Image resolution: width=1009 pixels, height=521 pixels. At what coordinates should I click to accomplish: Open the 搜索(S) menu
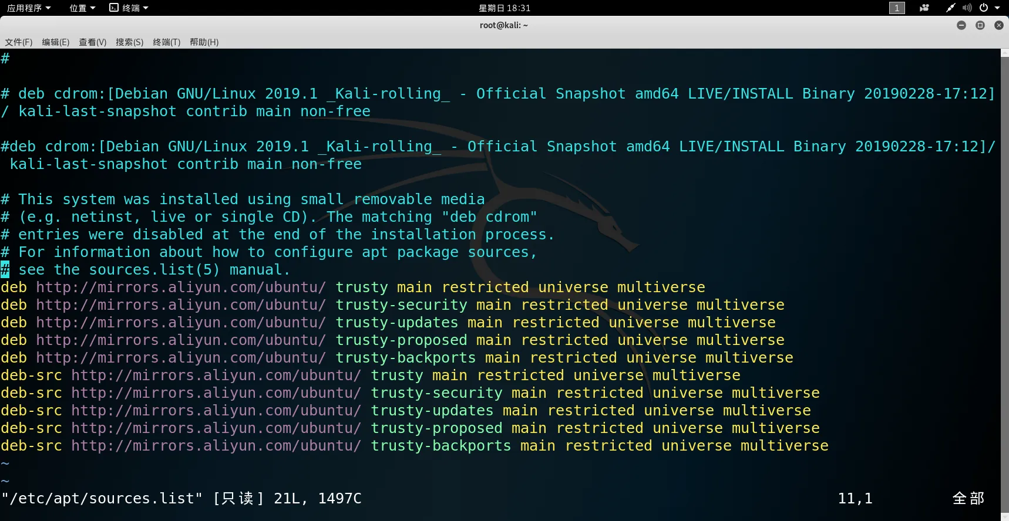click(x=130, y=42)
